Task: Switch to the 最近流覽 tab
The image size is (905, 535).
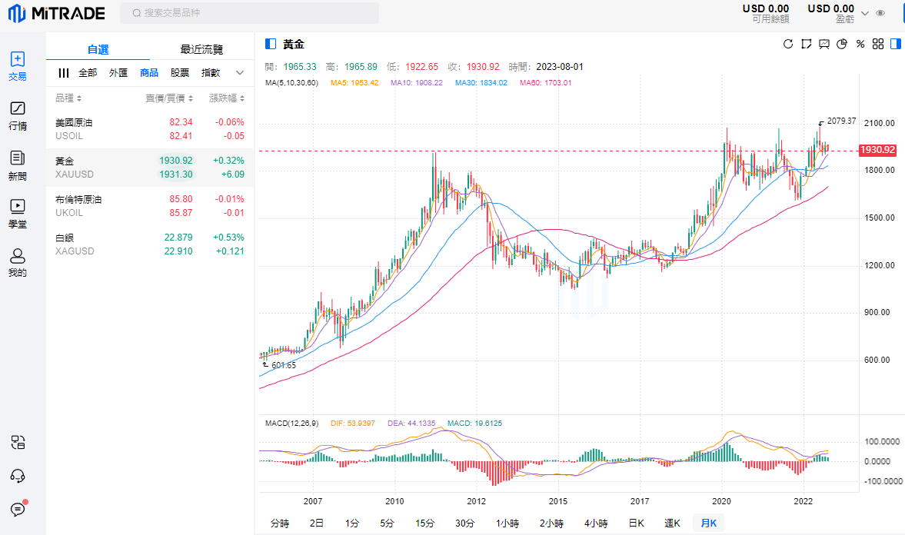Action: [x=201, y=49]
